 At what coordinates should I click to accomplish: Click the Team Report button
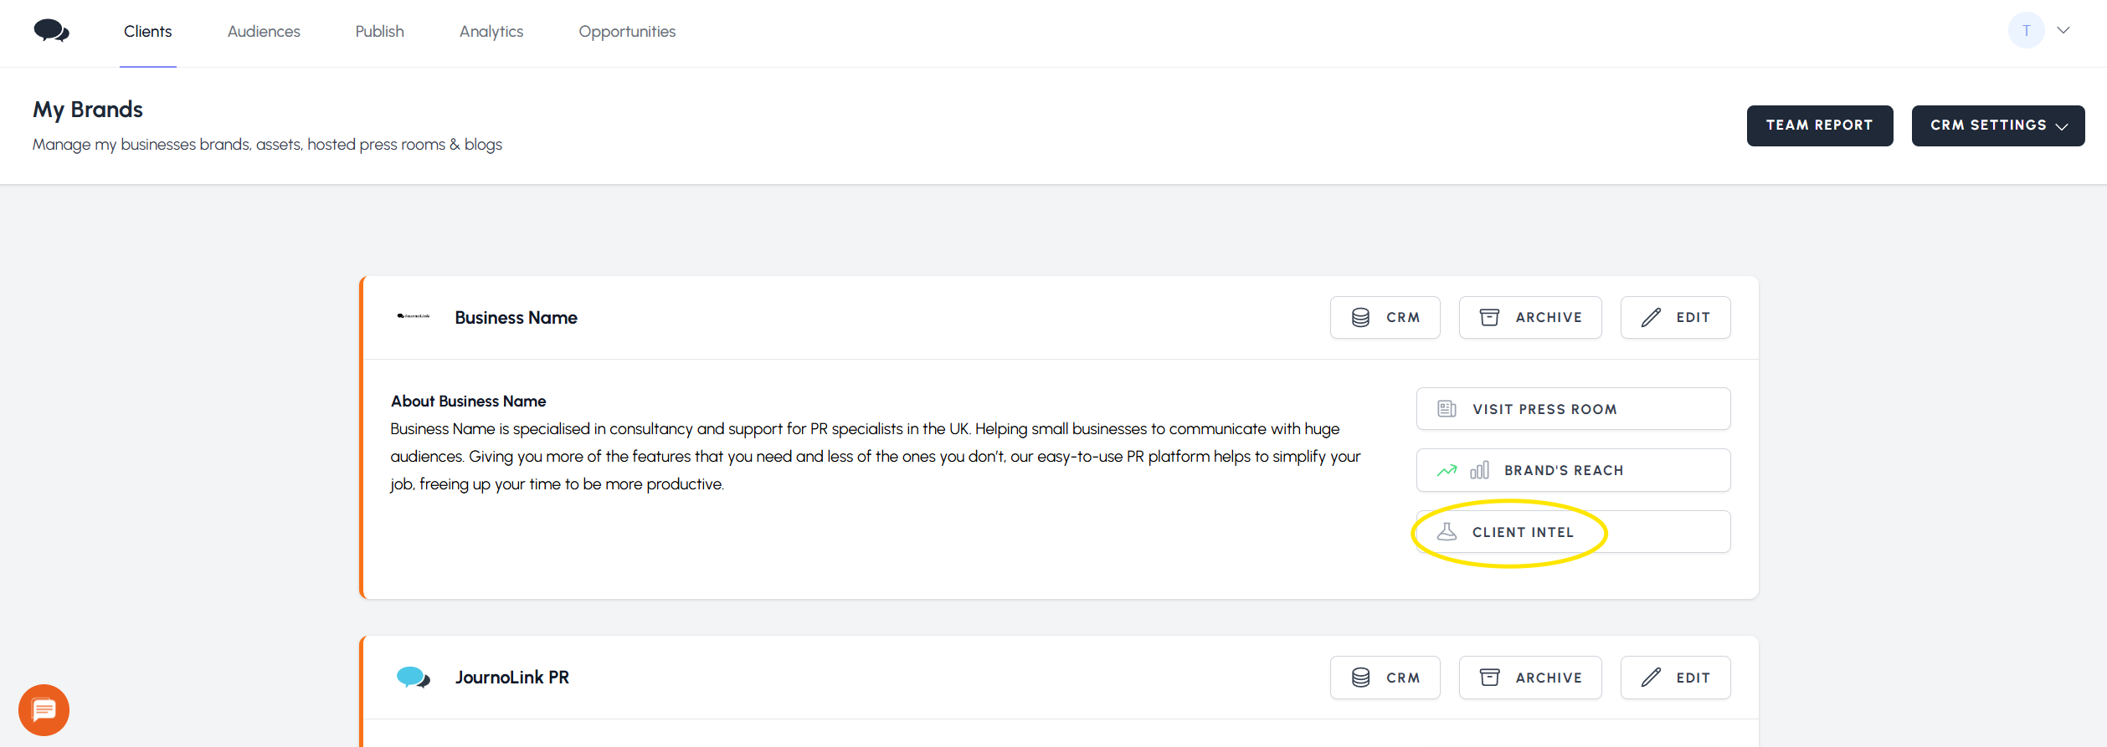pyautogui.click(x=1819, y=125)
